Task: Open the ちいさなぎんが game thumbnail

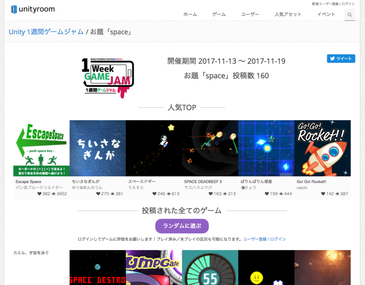Action: pyautogui.click(x=98, y=148)
